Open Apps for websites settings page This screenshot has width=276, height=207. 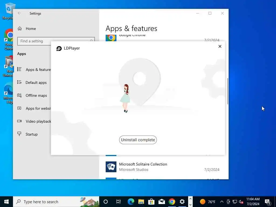pos(34,108)
